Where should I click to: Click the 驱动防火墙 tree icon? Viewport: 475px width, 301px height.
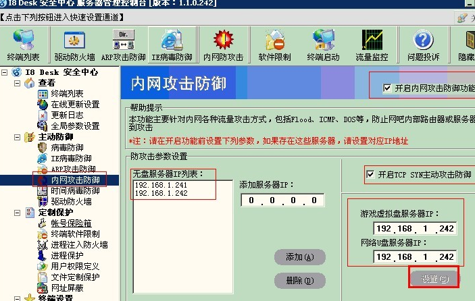(43, 202)
